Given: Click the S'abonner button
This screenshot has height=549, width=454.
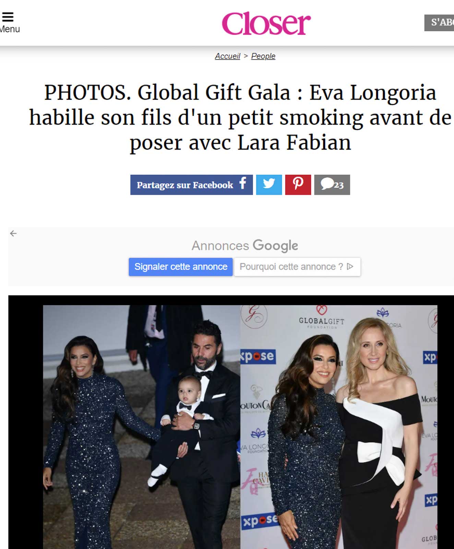Looking at the screenshot, I should tap(439, 23).
